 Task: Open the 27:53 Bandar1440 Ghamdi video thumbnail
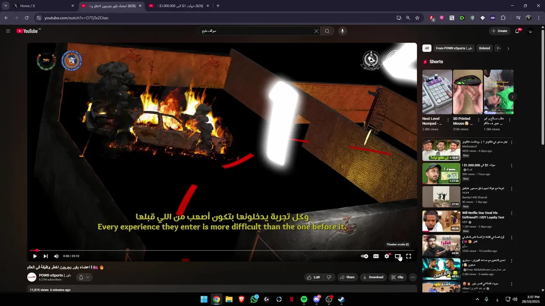pos(441,197)
